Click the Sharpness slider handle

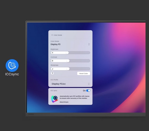(68, 69)
